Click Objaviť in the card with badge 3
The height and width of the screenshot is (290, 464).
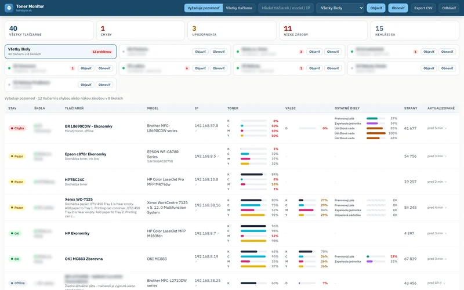(314, 52)
